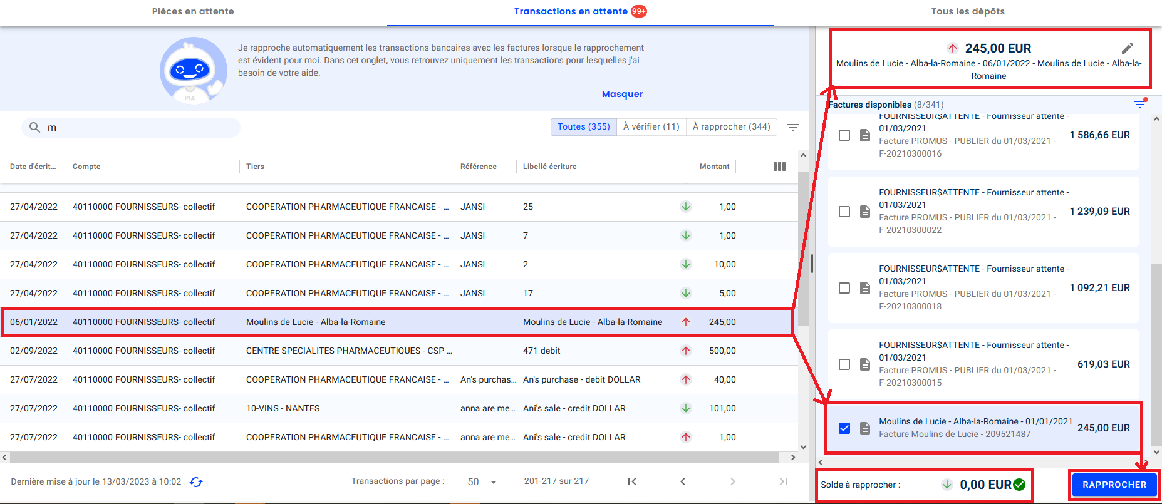Image resolution: width=1162 pixels, height=504 pixels.
Task: Select the Toutes (355) filter
Action: click(x=584, y=127)
